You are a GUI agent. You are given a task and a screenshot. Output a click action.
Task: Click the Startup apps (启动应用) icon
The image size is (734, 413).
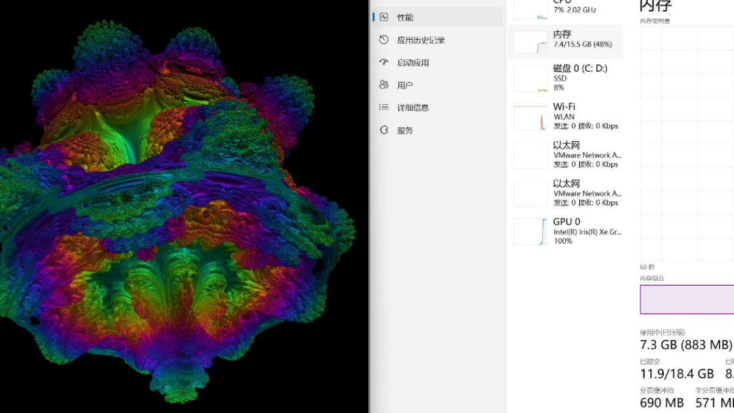(x=384, y=62)
